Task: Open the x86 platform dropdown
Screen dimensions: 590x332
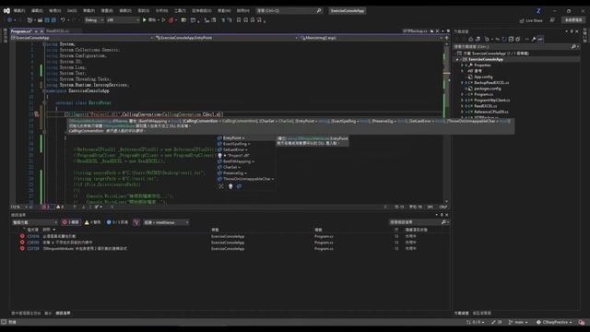Action: click(123, 20)
